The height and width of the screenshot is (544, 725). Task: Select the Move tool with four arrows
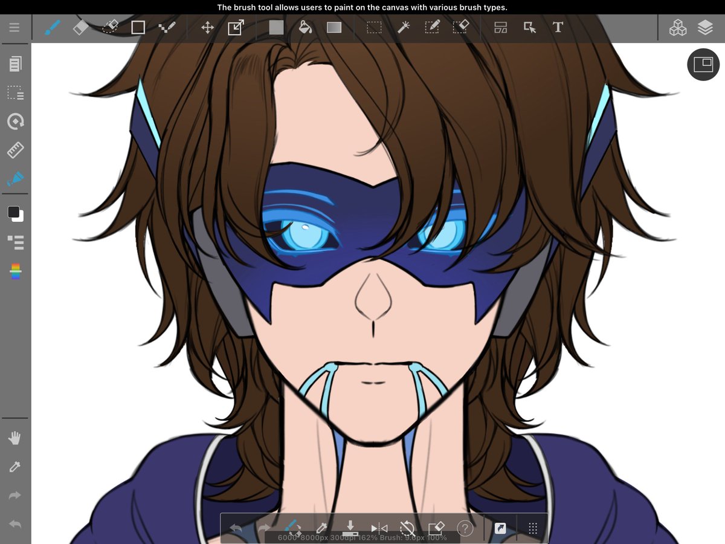(207, 28)
